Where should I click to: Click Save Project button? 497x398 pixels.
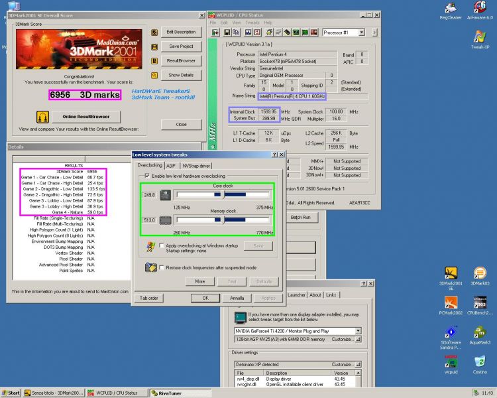(181, 46)
